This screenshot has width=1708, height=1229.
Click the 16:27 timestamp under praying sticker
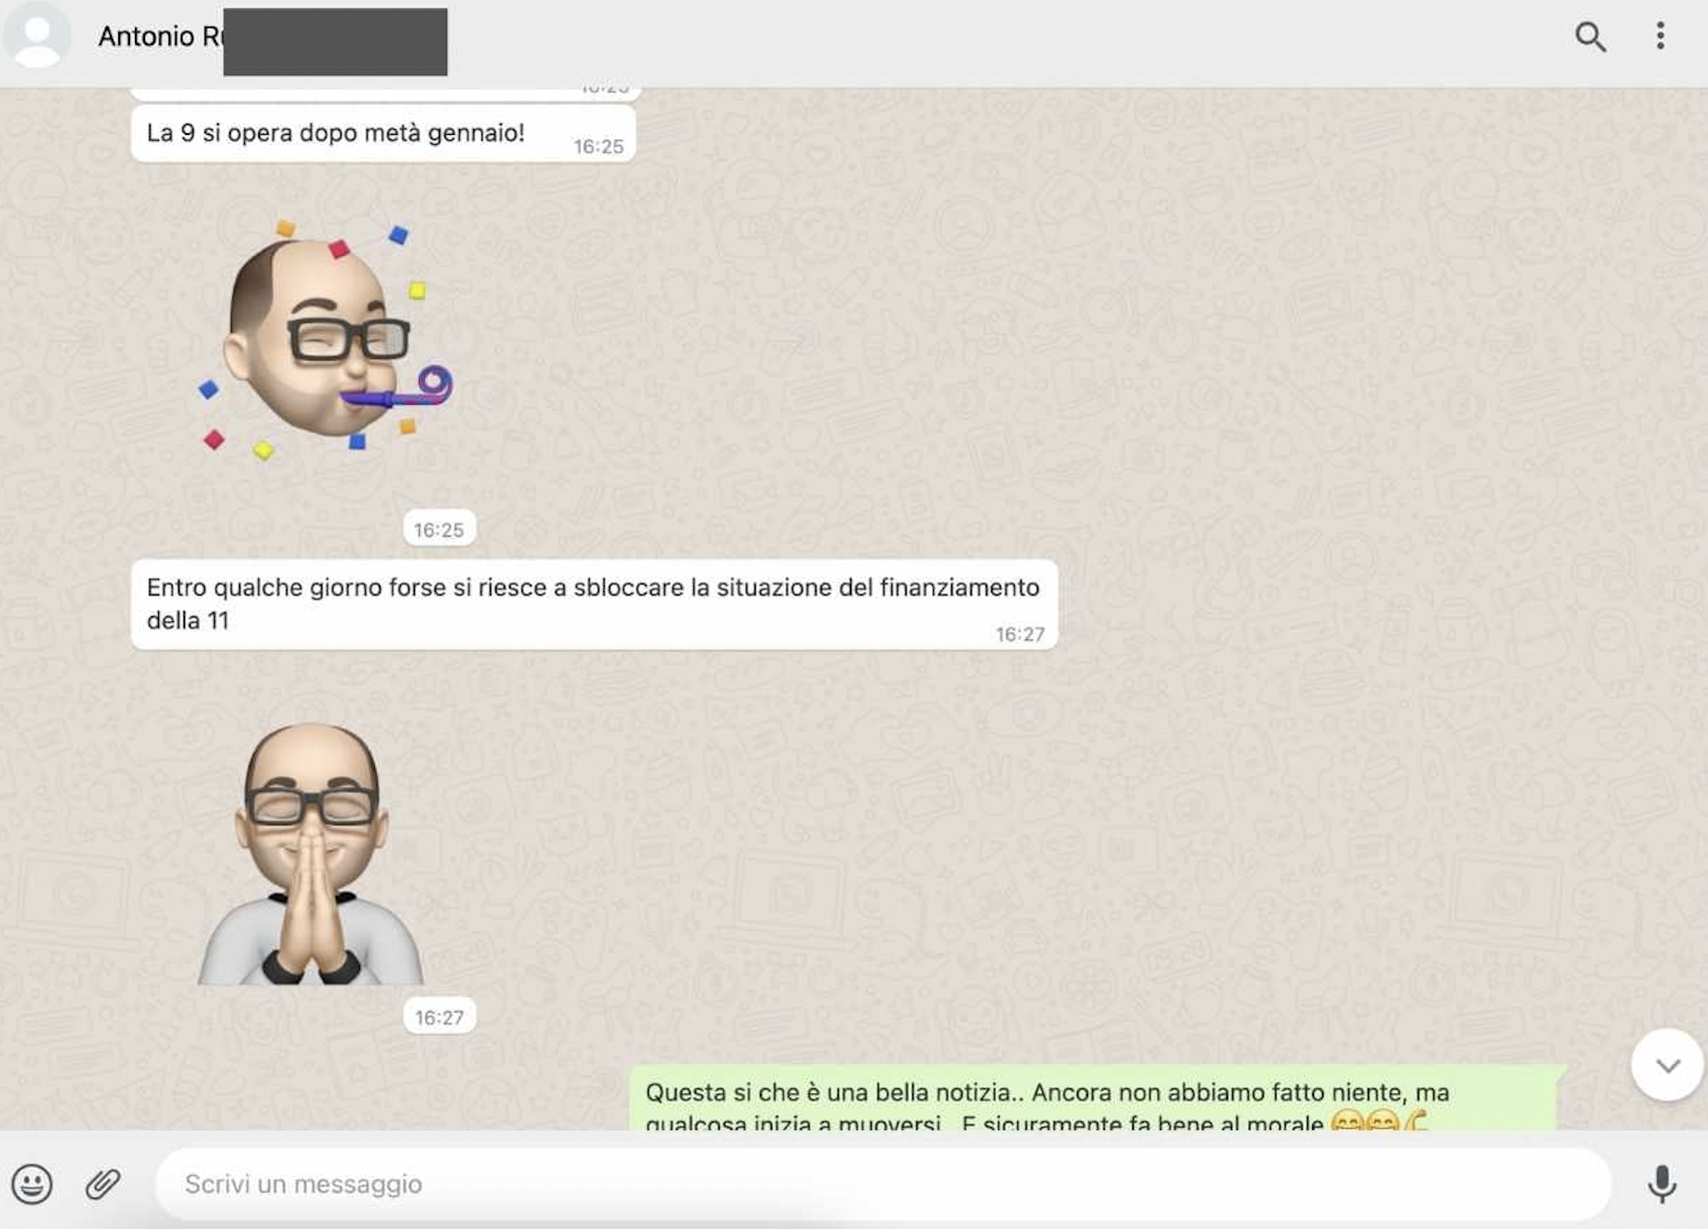pyautogui.click(x=439, y=1018)
